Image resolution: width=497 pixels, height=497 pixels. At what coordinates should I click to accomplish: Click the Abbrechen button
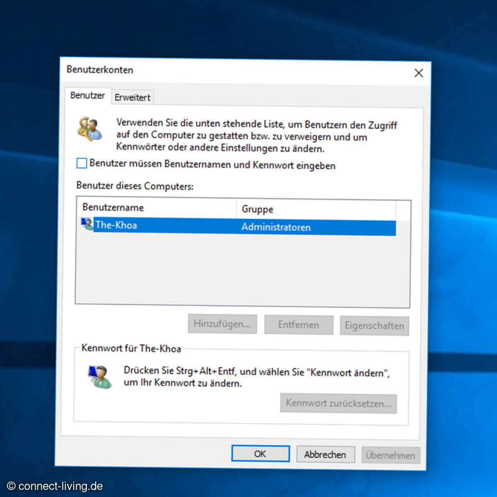(326, 454)
